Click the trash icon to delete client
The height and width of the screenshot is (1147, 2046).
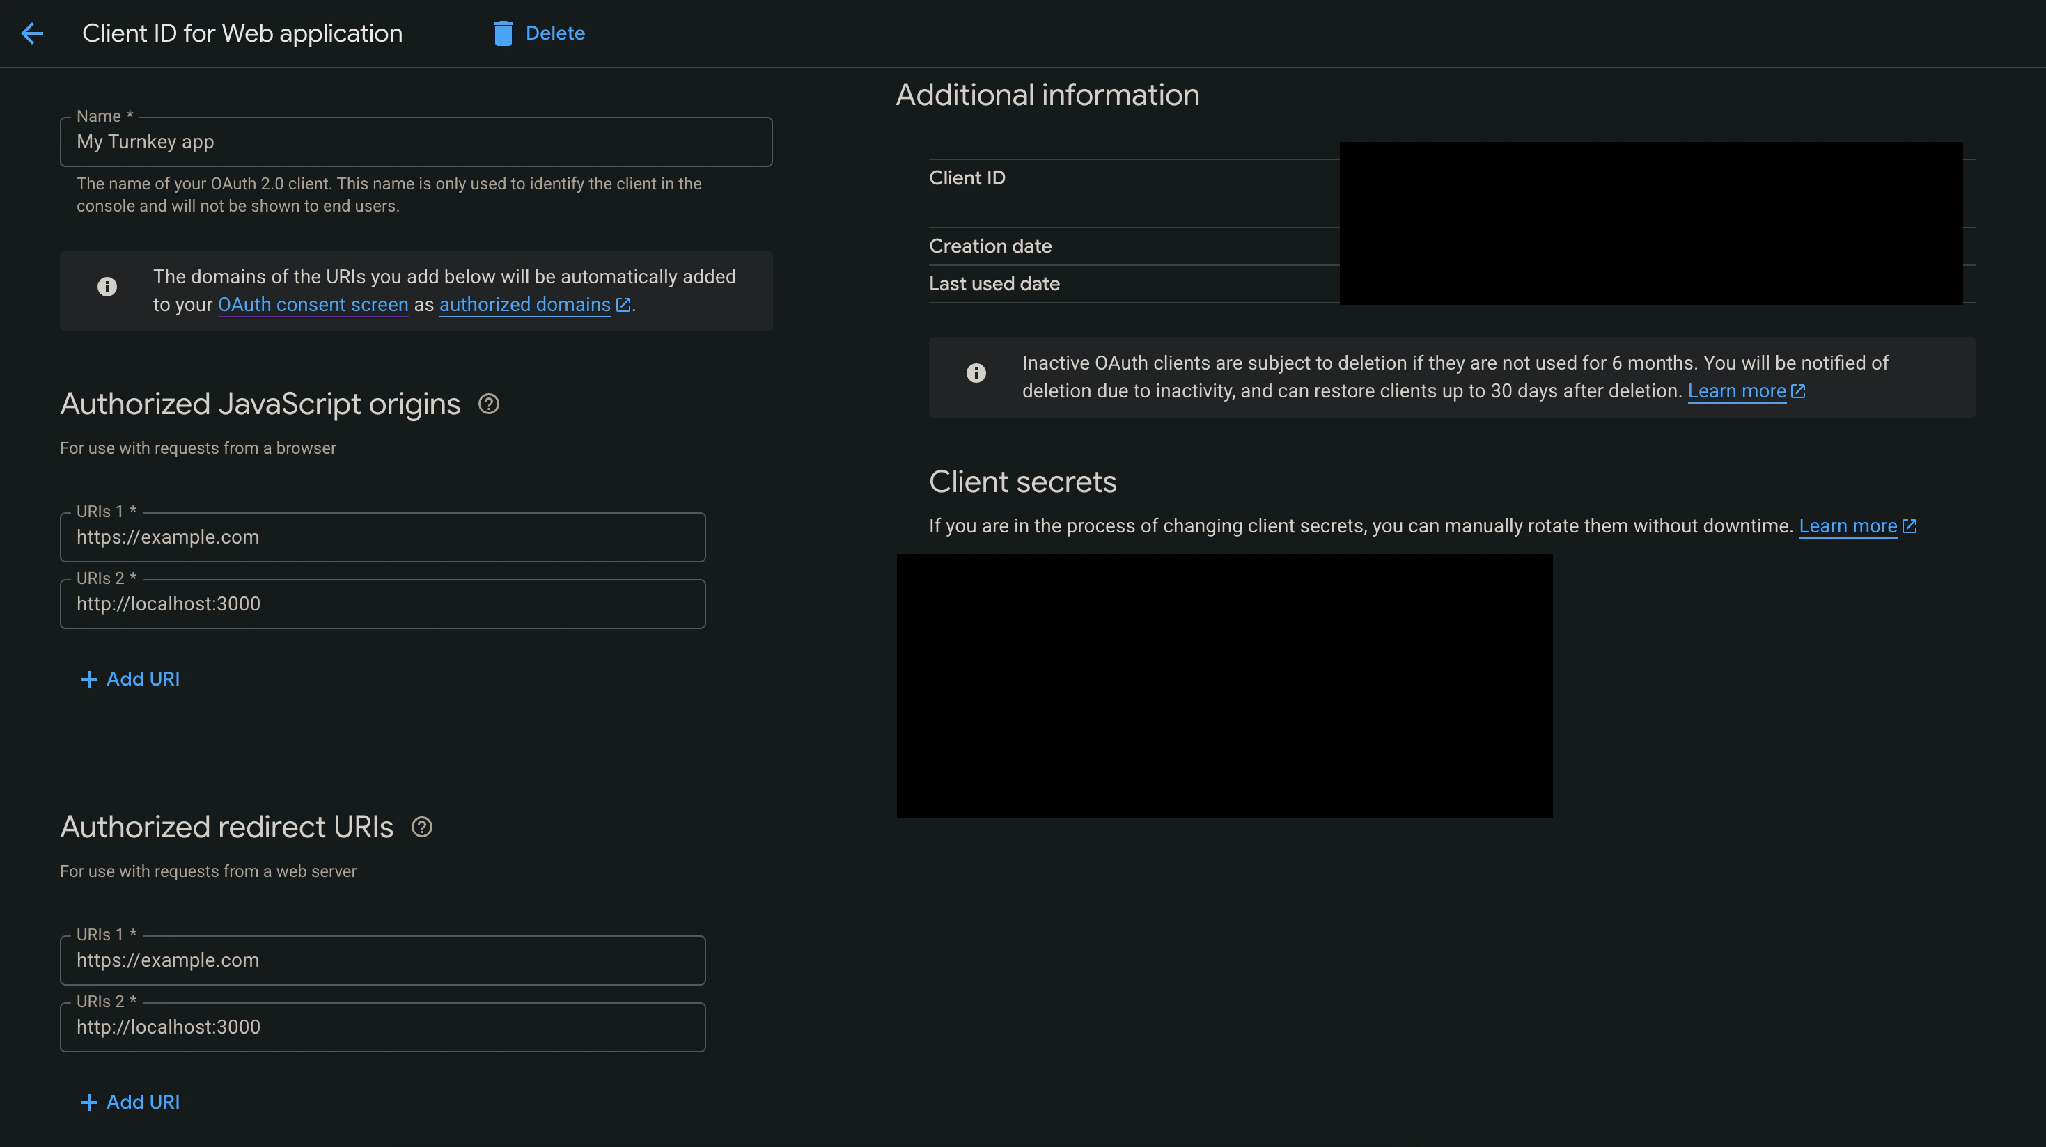coord(502,33)
